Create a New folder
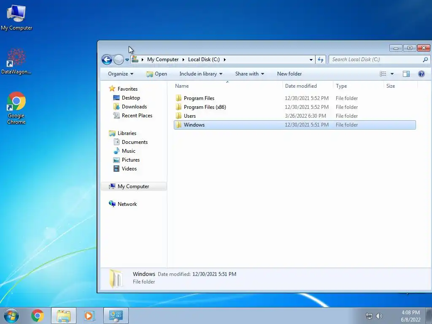This screenshot has width=432, height=324. tap(289, 74)
